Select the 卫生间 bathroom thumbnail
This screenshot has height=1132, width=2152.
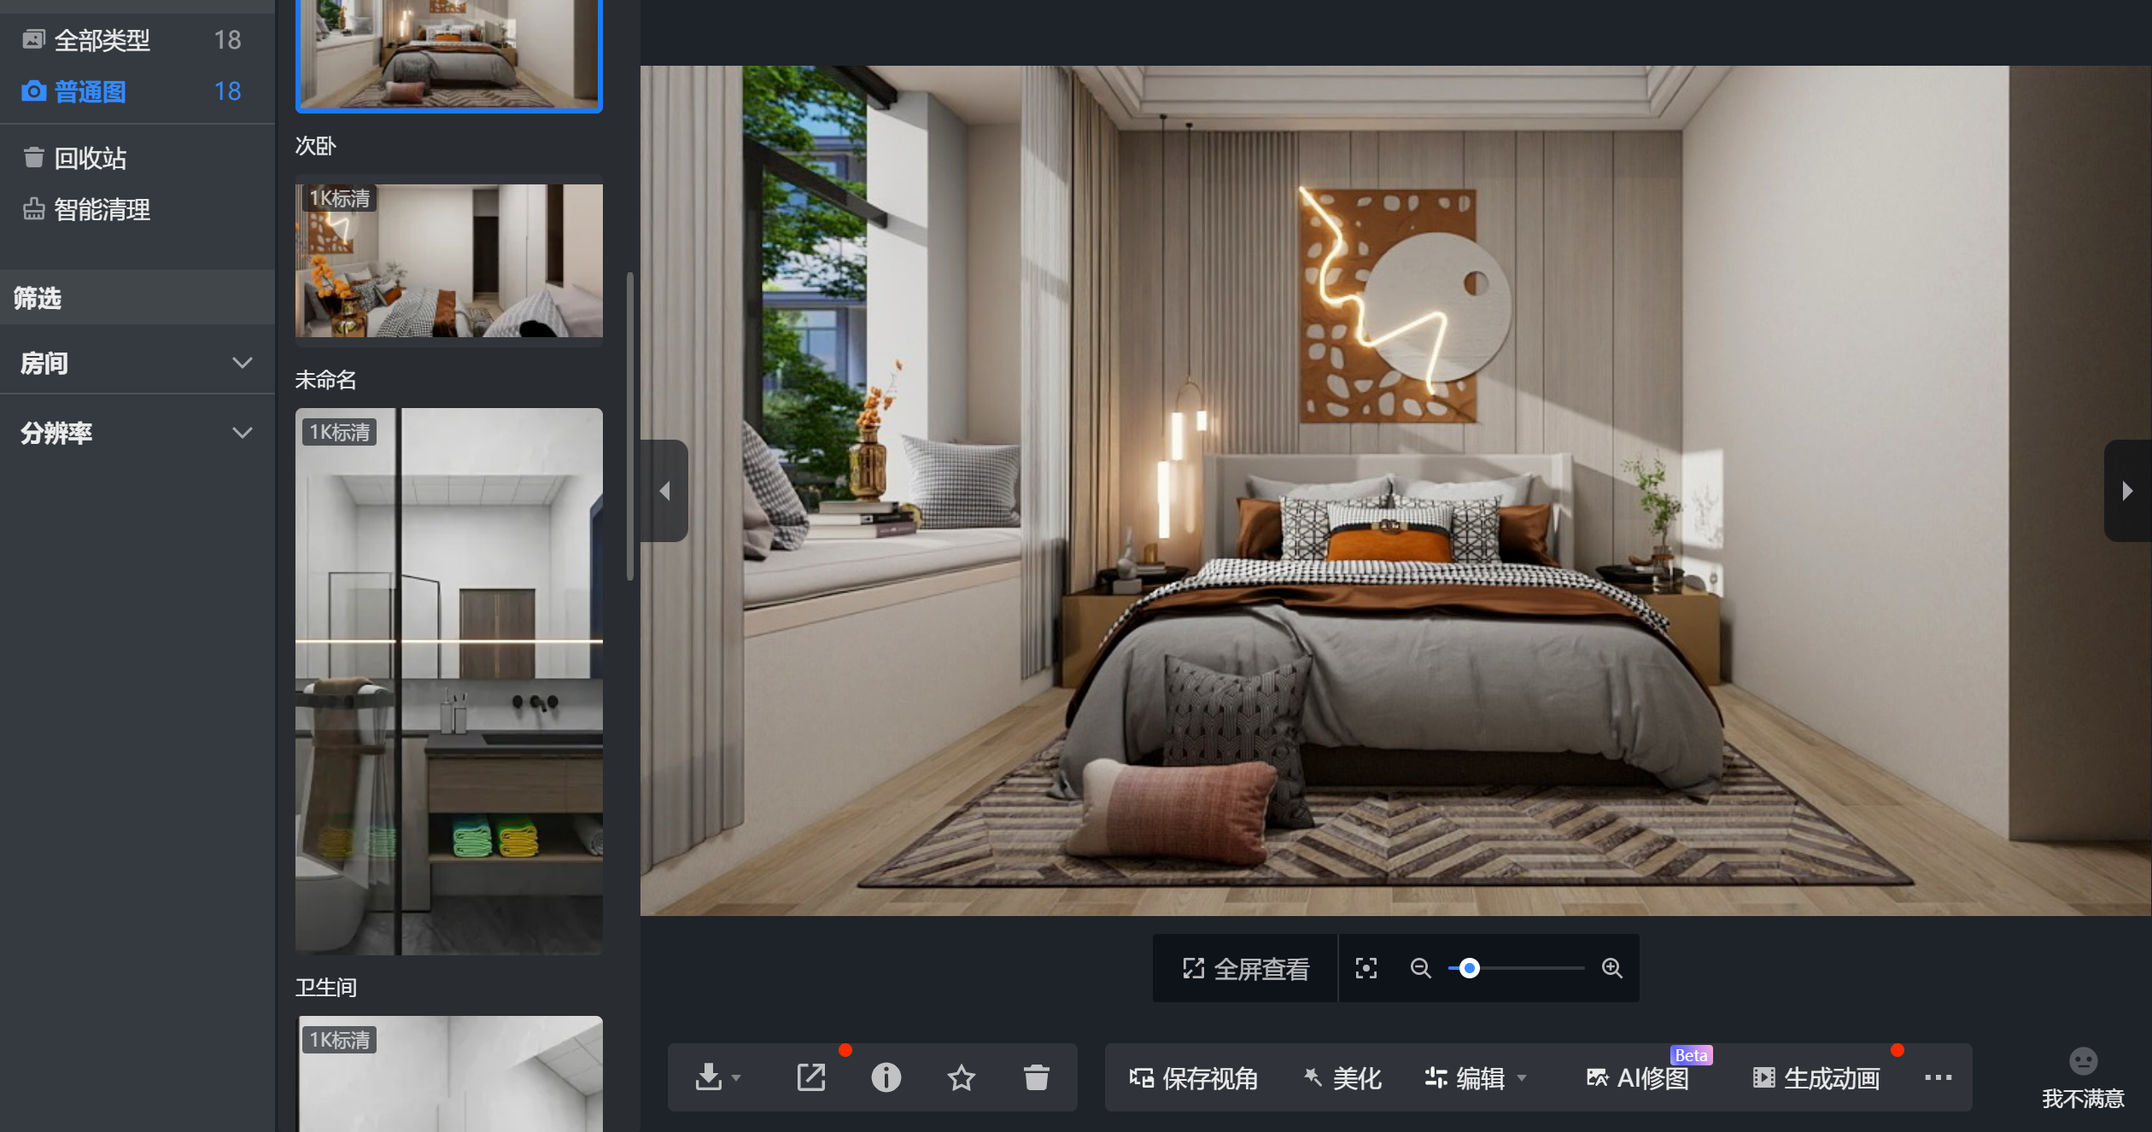coord(449,680)
